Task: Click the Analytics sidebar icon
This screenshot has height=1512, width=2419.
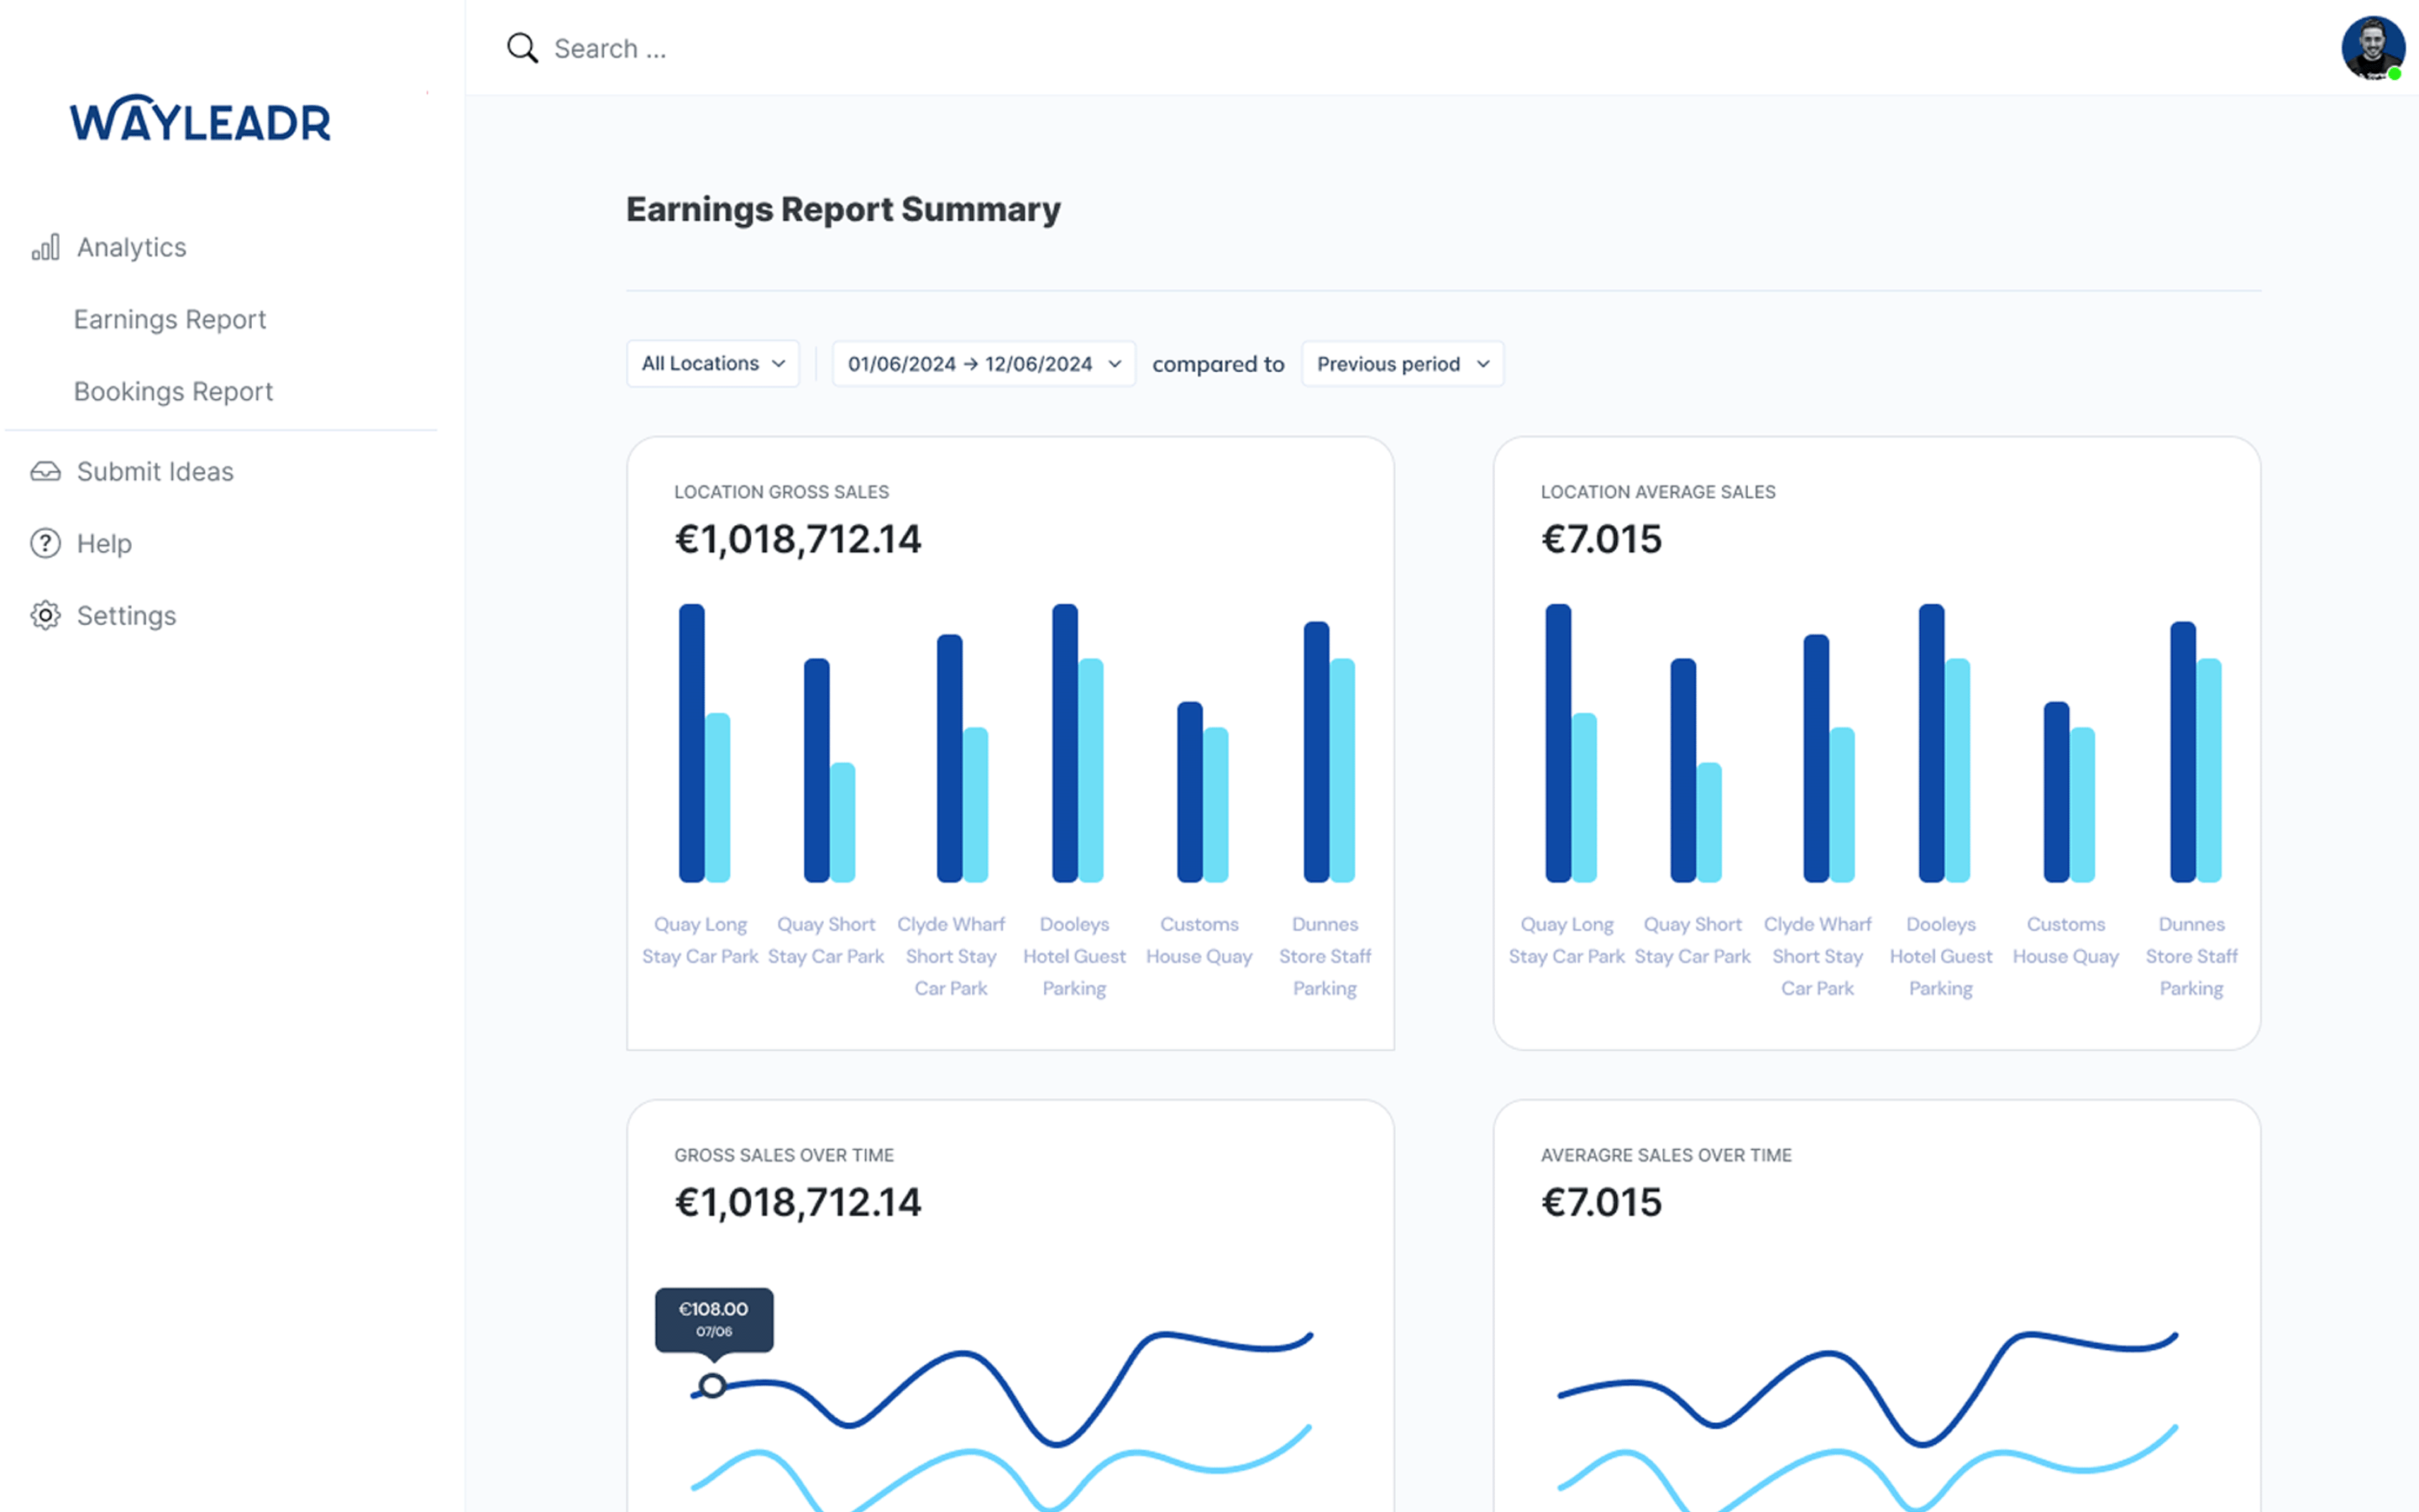Action: [47, 247]
